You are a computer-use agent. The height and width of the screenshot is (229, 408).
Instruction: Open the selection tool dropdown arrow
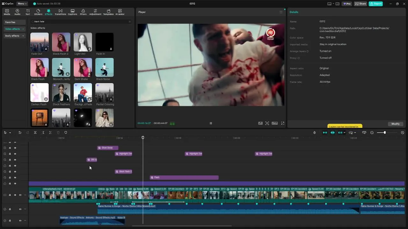pos(10,133)
